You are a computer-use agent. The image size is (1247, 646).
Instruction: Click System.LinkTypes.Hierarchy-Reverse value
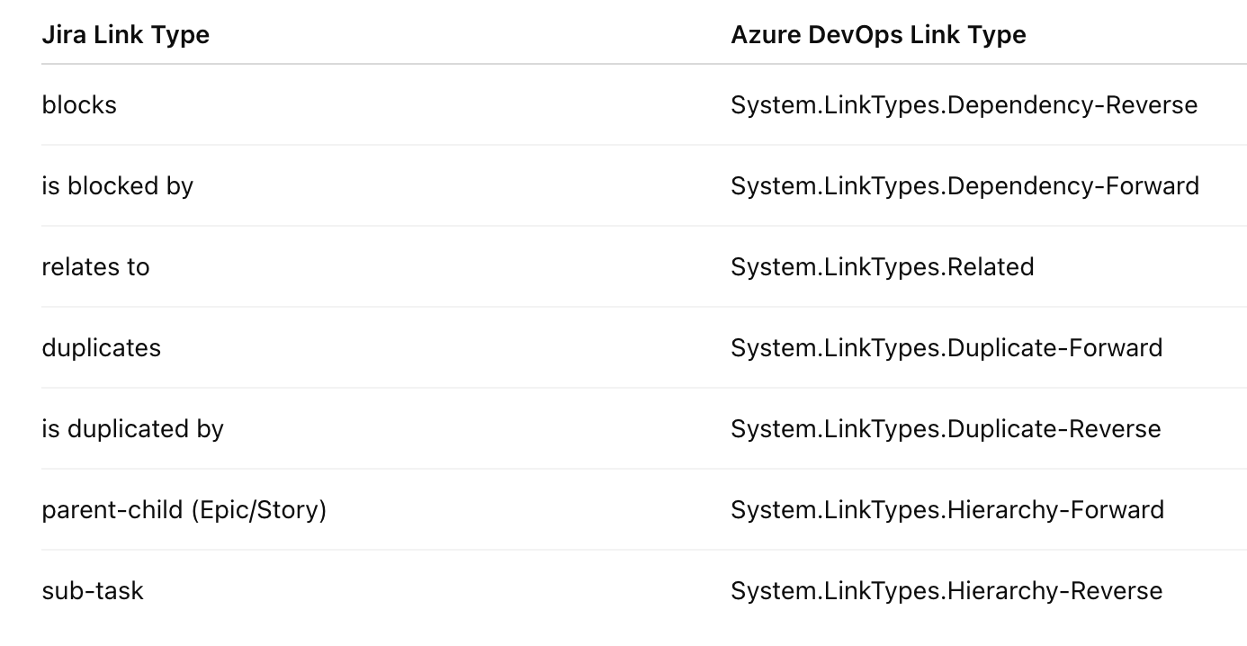click(x=946, y=591)
